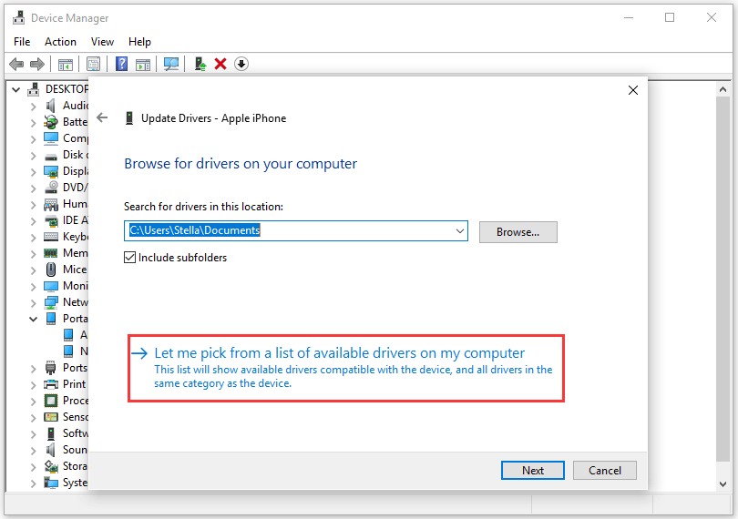Click the Scan for hardware changes icon
Screen dimensions: 738x519
tap(170, 64)
